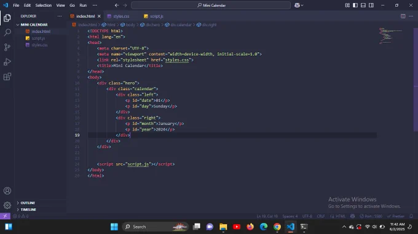This screenshot has height=234, width=418.
Task: Open the Edit menu
Action: pyautogui.click(x=27, y=5)
